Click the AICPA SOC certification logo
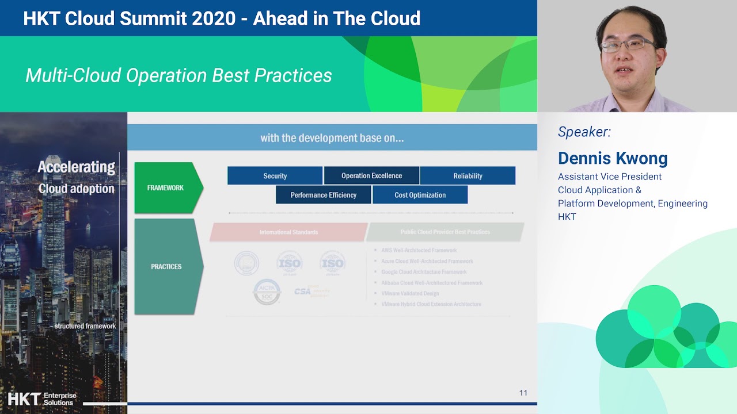 (267, 292)
